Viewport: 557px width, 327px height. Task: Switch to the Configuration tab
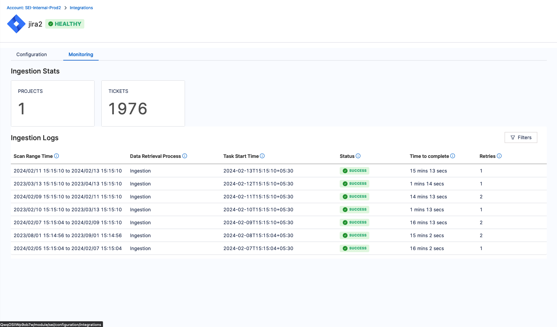point(32,54)
